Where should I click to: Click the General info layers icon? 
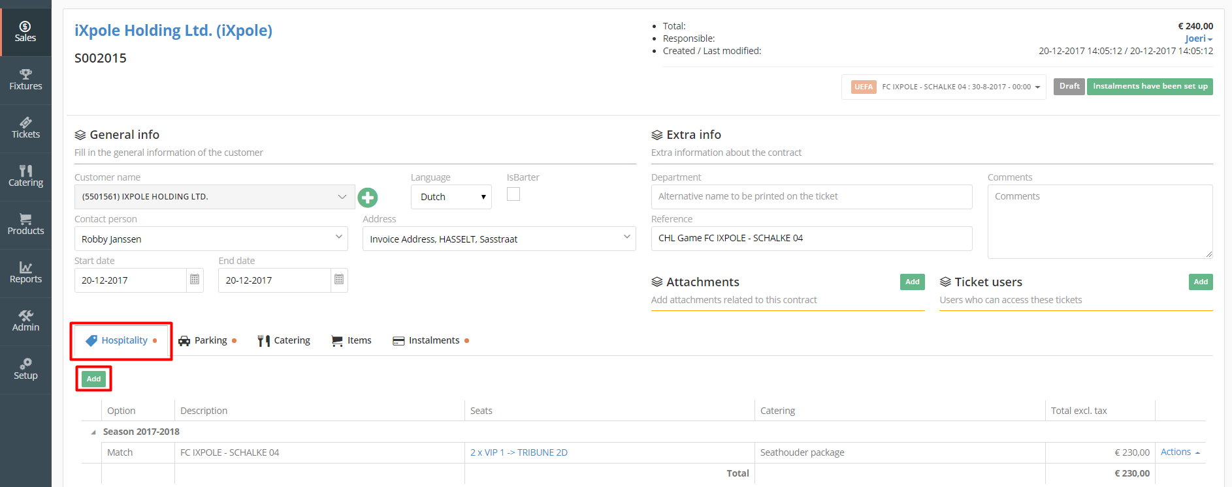(x=80, y=135)
